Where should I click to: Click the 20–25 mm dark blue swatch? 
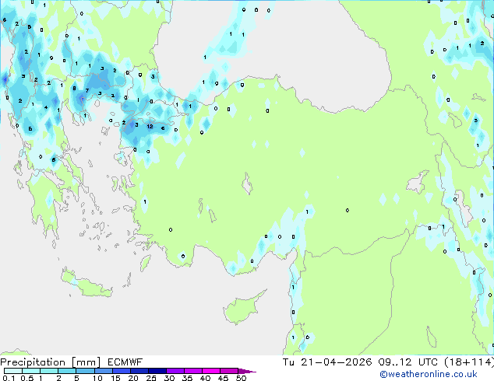tap(139, 371)
